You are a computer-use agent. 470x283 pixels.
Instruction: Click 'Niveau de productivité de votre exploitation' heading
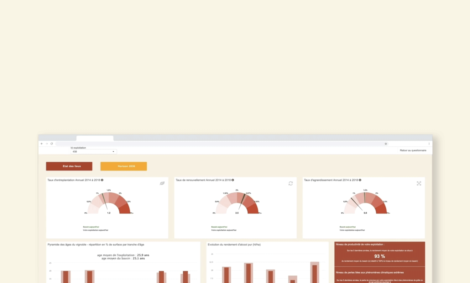[x=360, y=245]
